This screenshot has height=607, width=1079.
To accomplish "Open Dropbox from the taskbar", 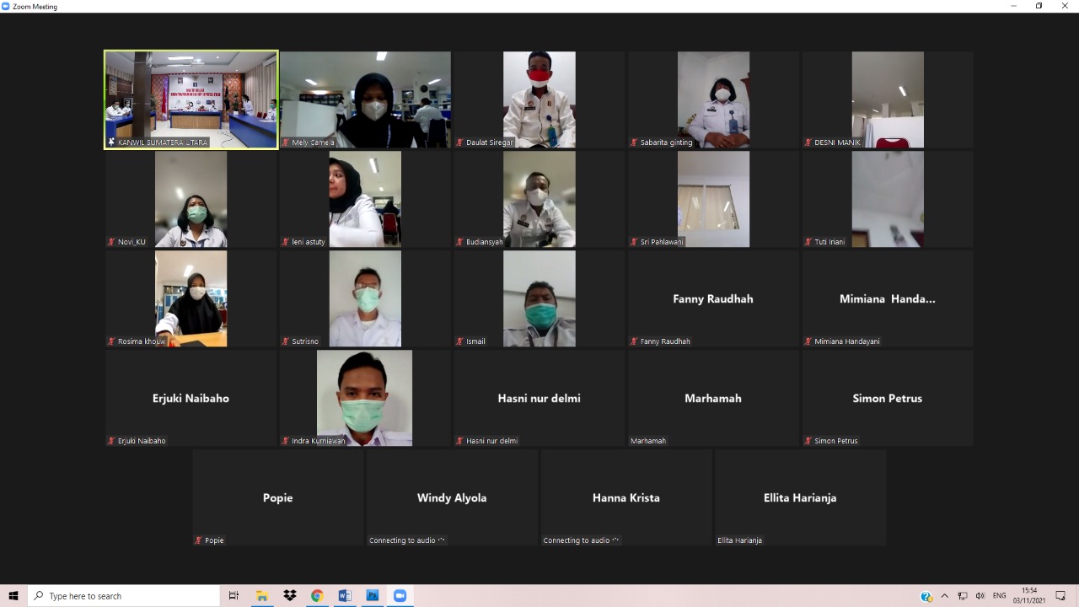I will coord(290,596).
